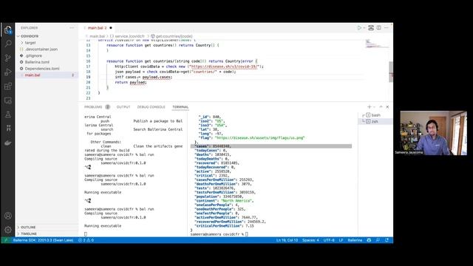The image size is (473, 266).
Task: Open Extensions view
Action: 8,86
